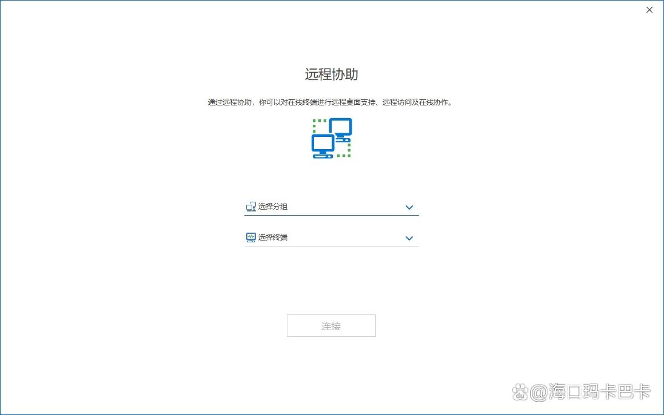
Task: Click inside the 选择分组 selection field
Action: [315, 206]
